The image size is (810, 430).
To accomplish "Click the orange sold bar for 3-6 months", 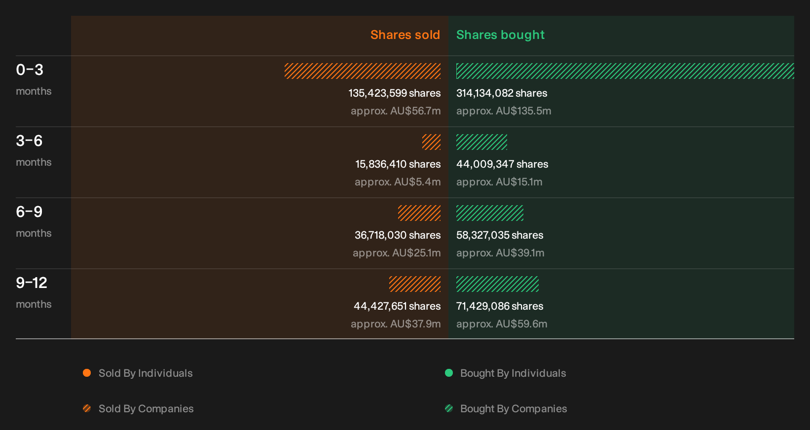I will click(432, 142).
